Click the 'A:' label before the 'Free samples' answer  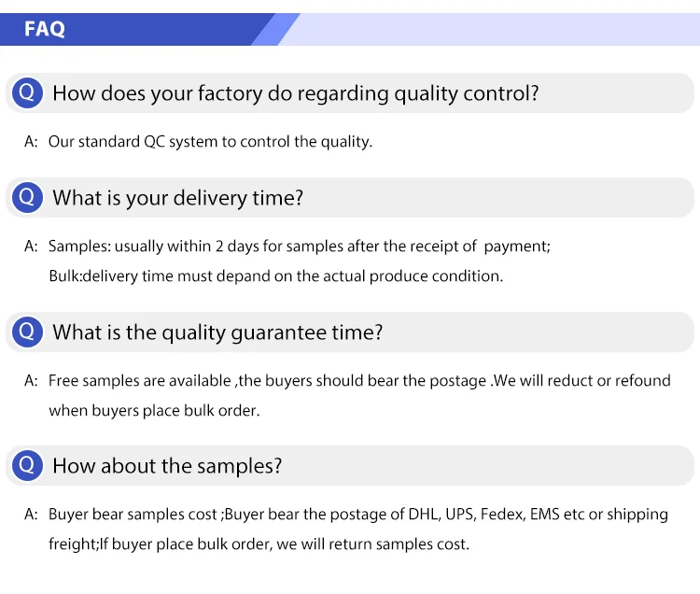[31, 381]
